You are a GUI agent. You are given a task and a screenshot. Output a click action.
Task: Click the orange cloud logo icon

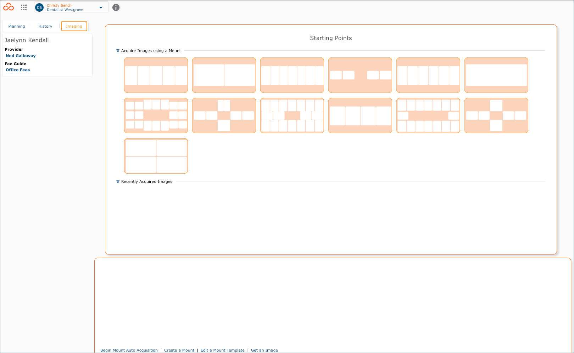coord(9,7)
